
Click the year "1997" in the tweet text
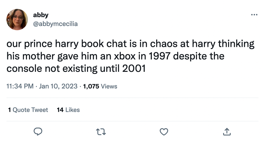tap(159, 56)
